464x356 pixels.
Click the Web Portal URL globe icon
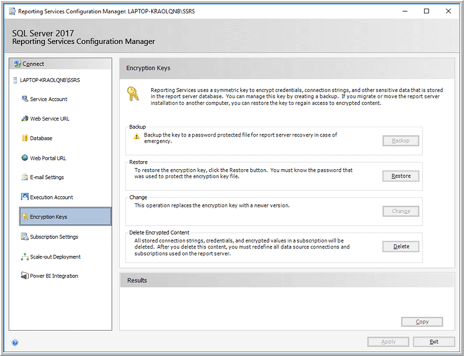[25, 158]
